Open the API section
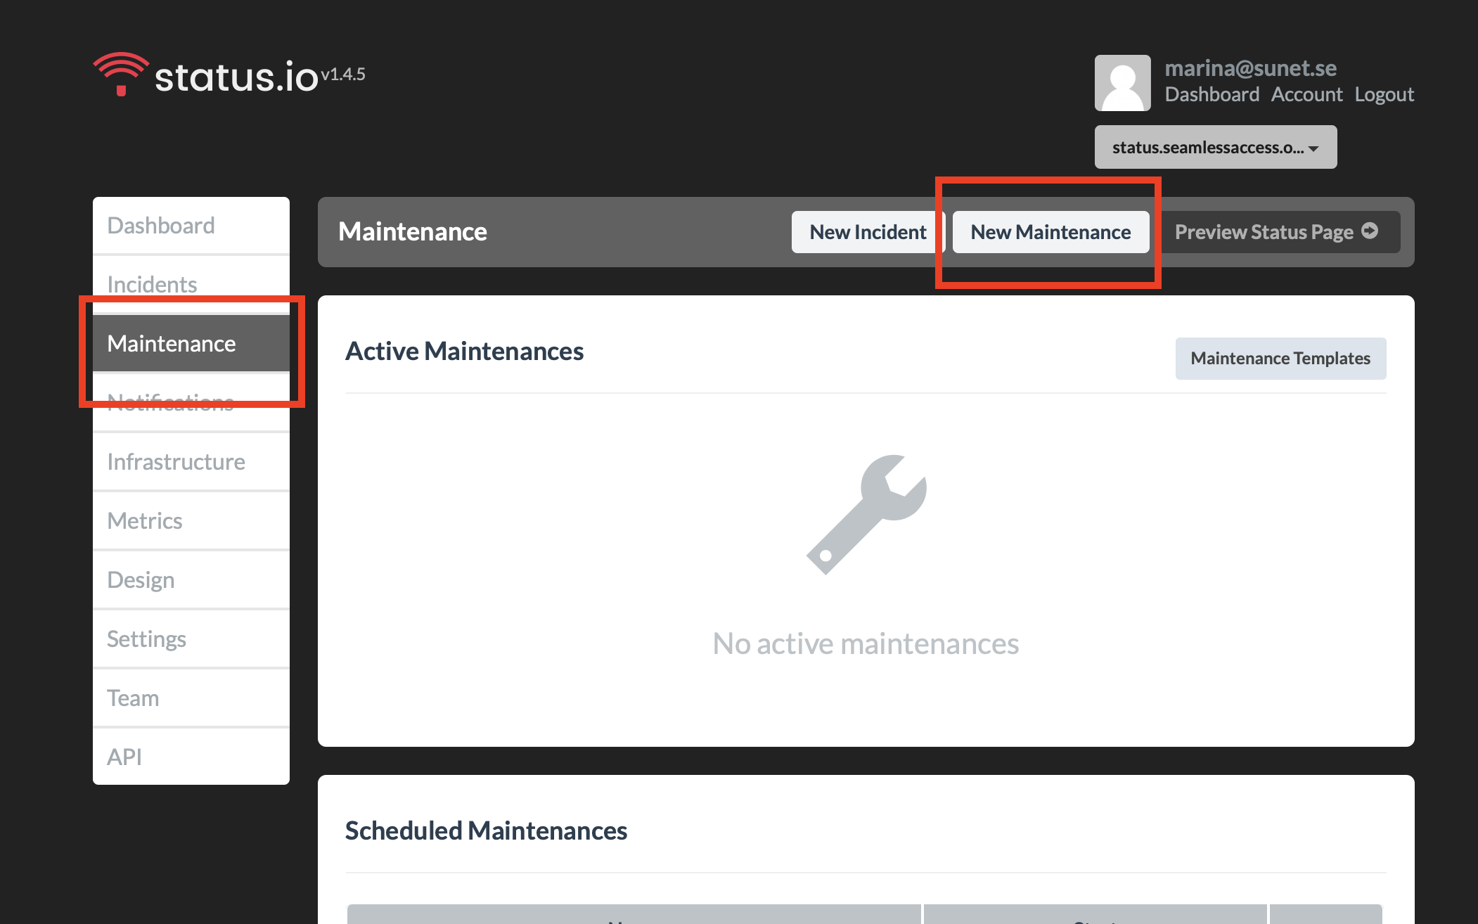The width and height of the screenshot is (1478, 924). [x=191, y=757]
